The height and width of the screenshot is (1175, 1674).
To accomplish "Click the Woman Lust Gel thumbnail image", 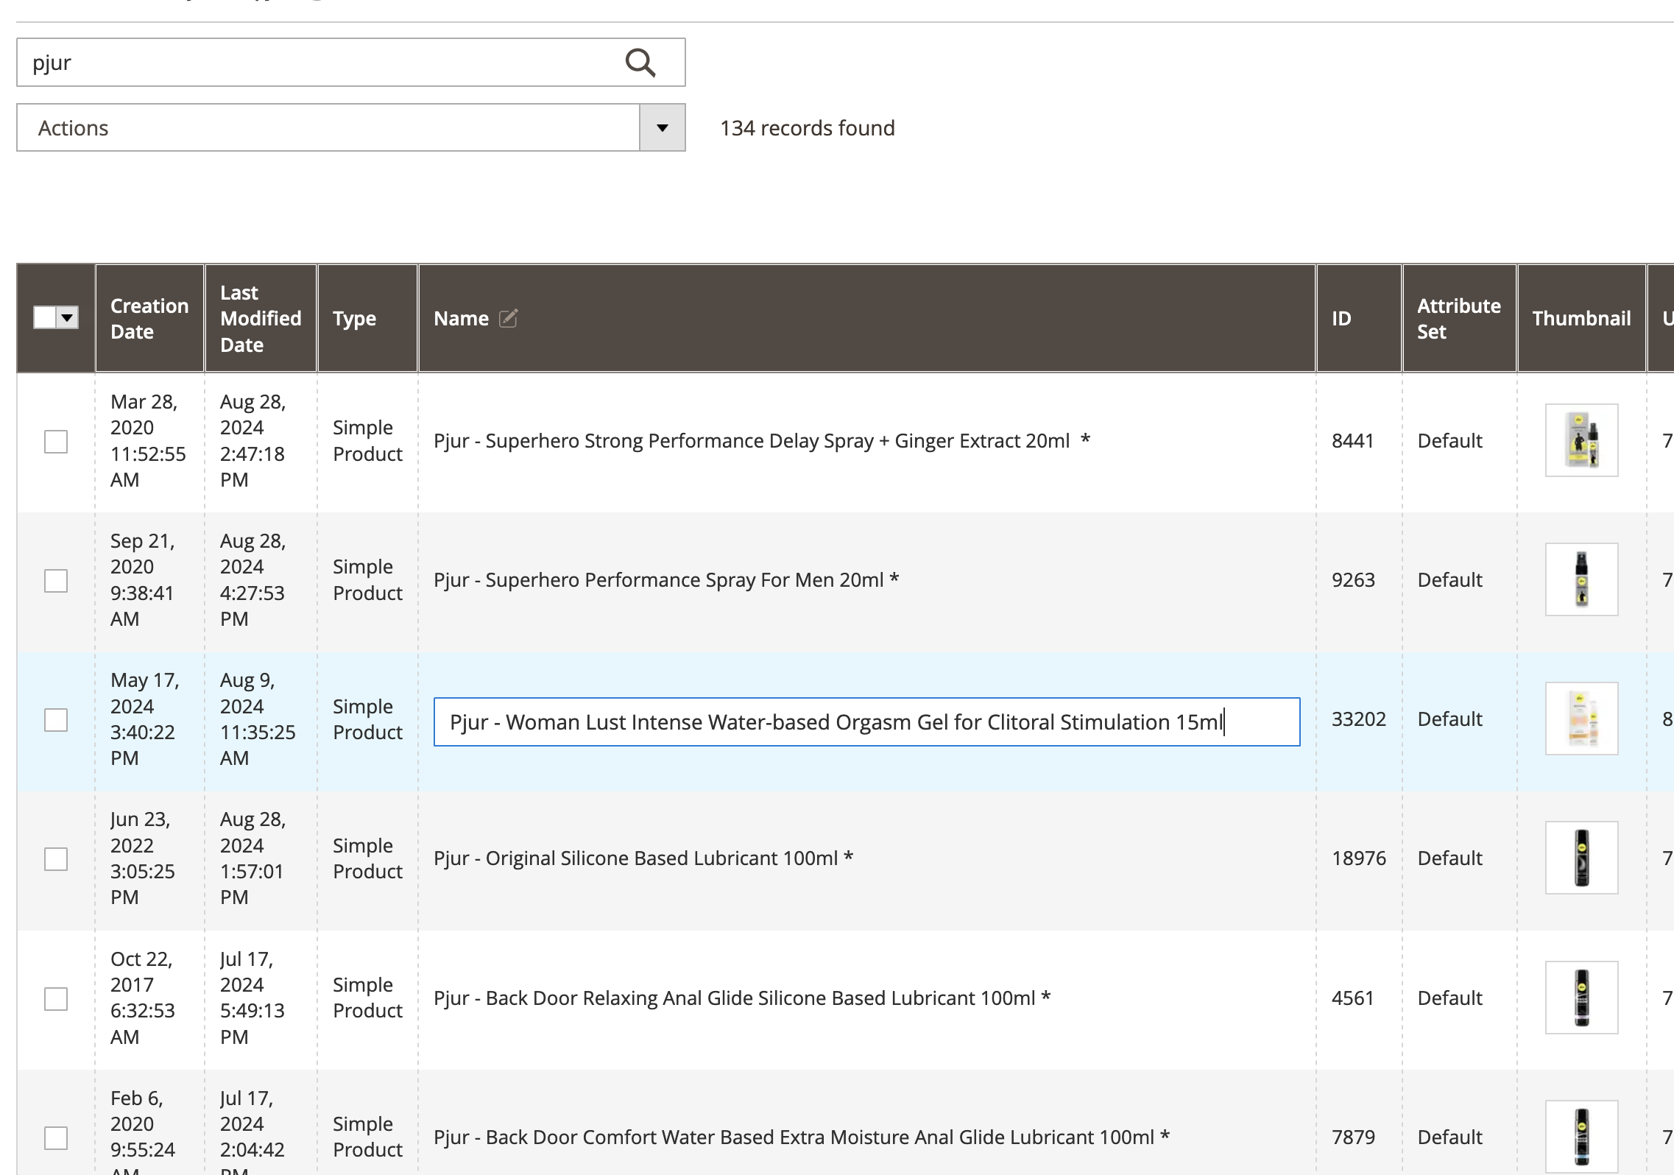I will point(1581,719).
